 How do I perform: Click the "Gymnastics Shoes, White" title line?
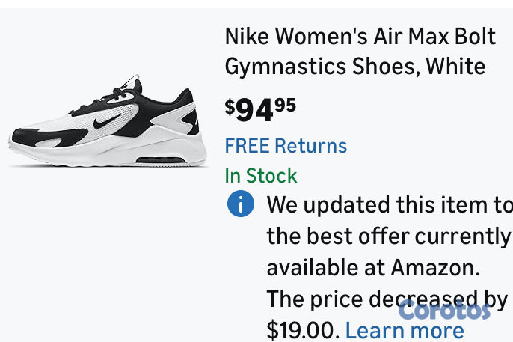point(354,66)
